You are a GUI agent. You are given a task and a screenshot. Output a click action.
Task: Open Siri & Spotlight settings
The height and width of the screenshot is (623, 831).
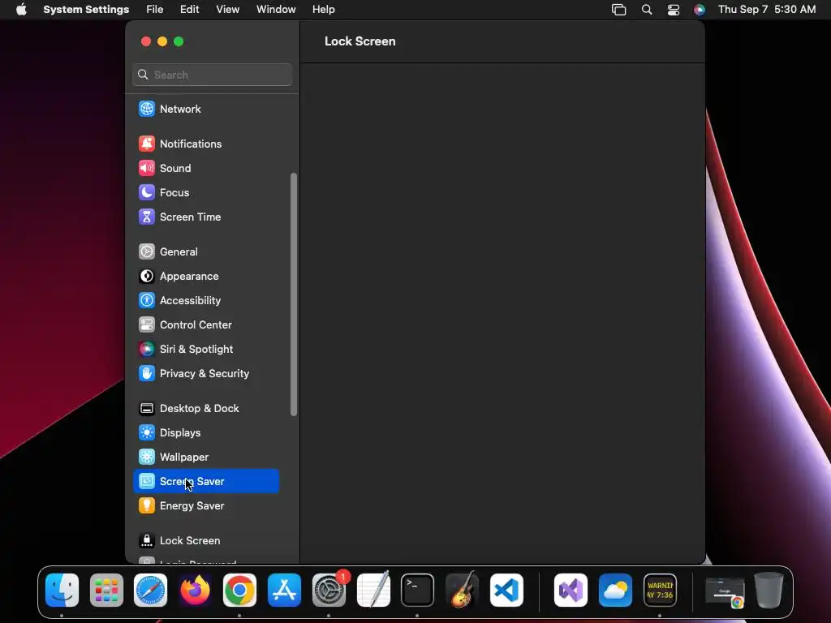point(206,349)
